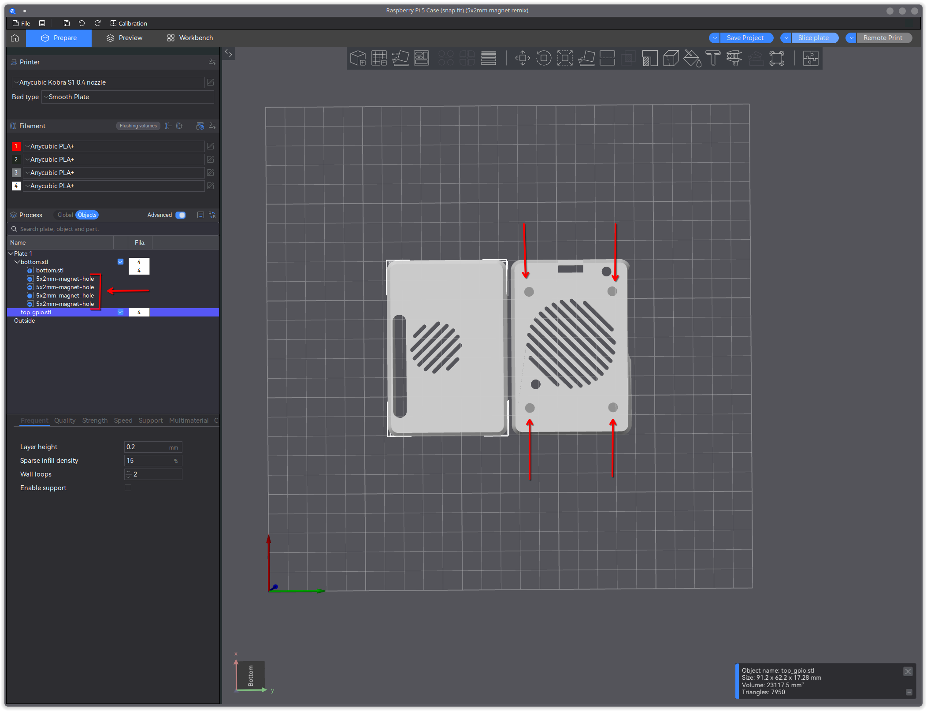The image size is (927, 711).
Task: Click the Add object cube icon
Action: click(x=358, y=58)
